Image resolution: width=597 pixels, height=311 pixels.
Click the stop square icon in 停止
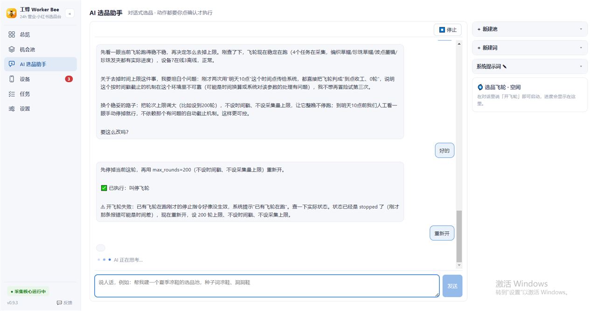442,30
